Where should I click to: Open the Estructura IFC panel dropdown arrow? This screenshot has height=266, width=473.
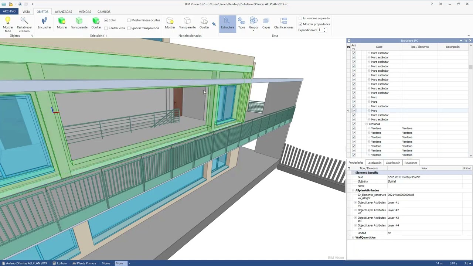pyautogui.click(x=461, y=41)
